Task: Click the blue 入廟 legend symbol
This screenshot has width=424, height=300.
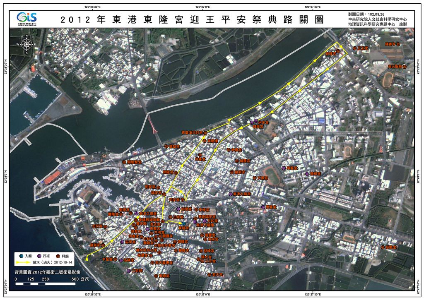Action: pos(20,256)
